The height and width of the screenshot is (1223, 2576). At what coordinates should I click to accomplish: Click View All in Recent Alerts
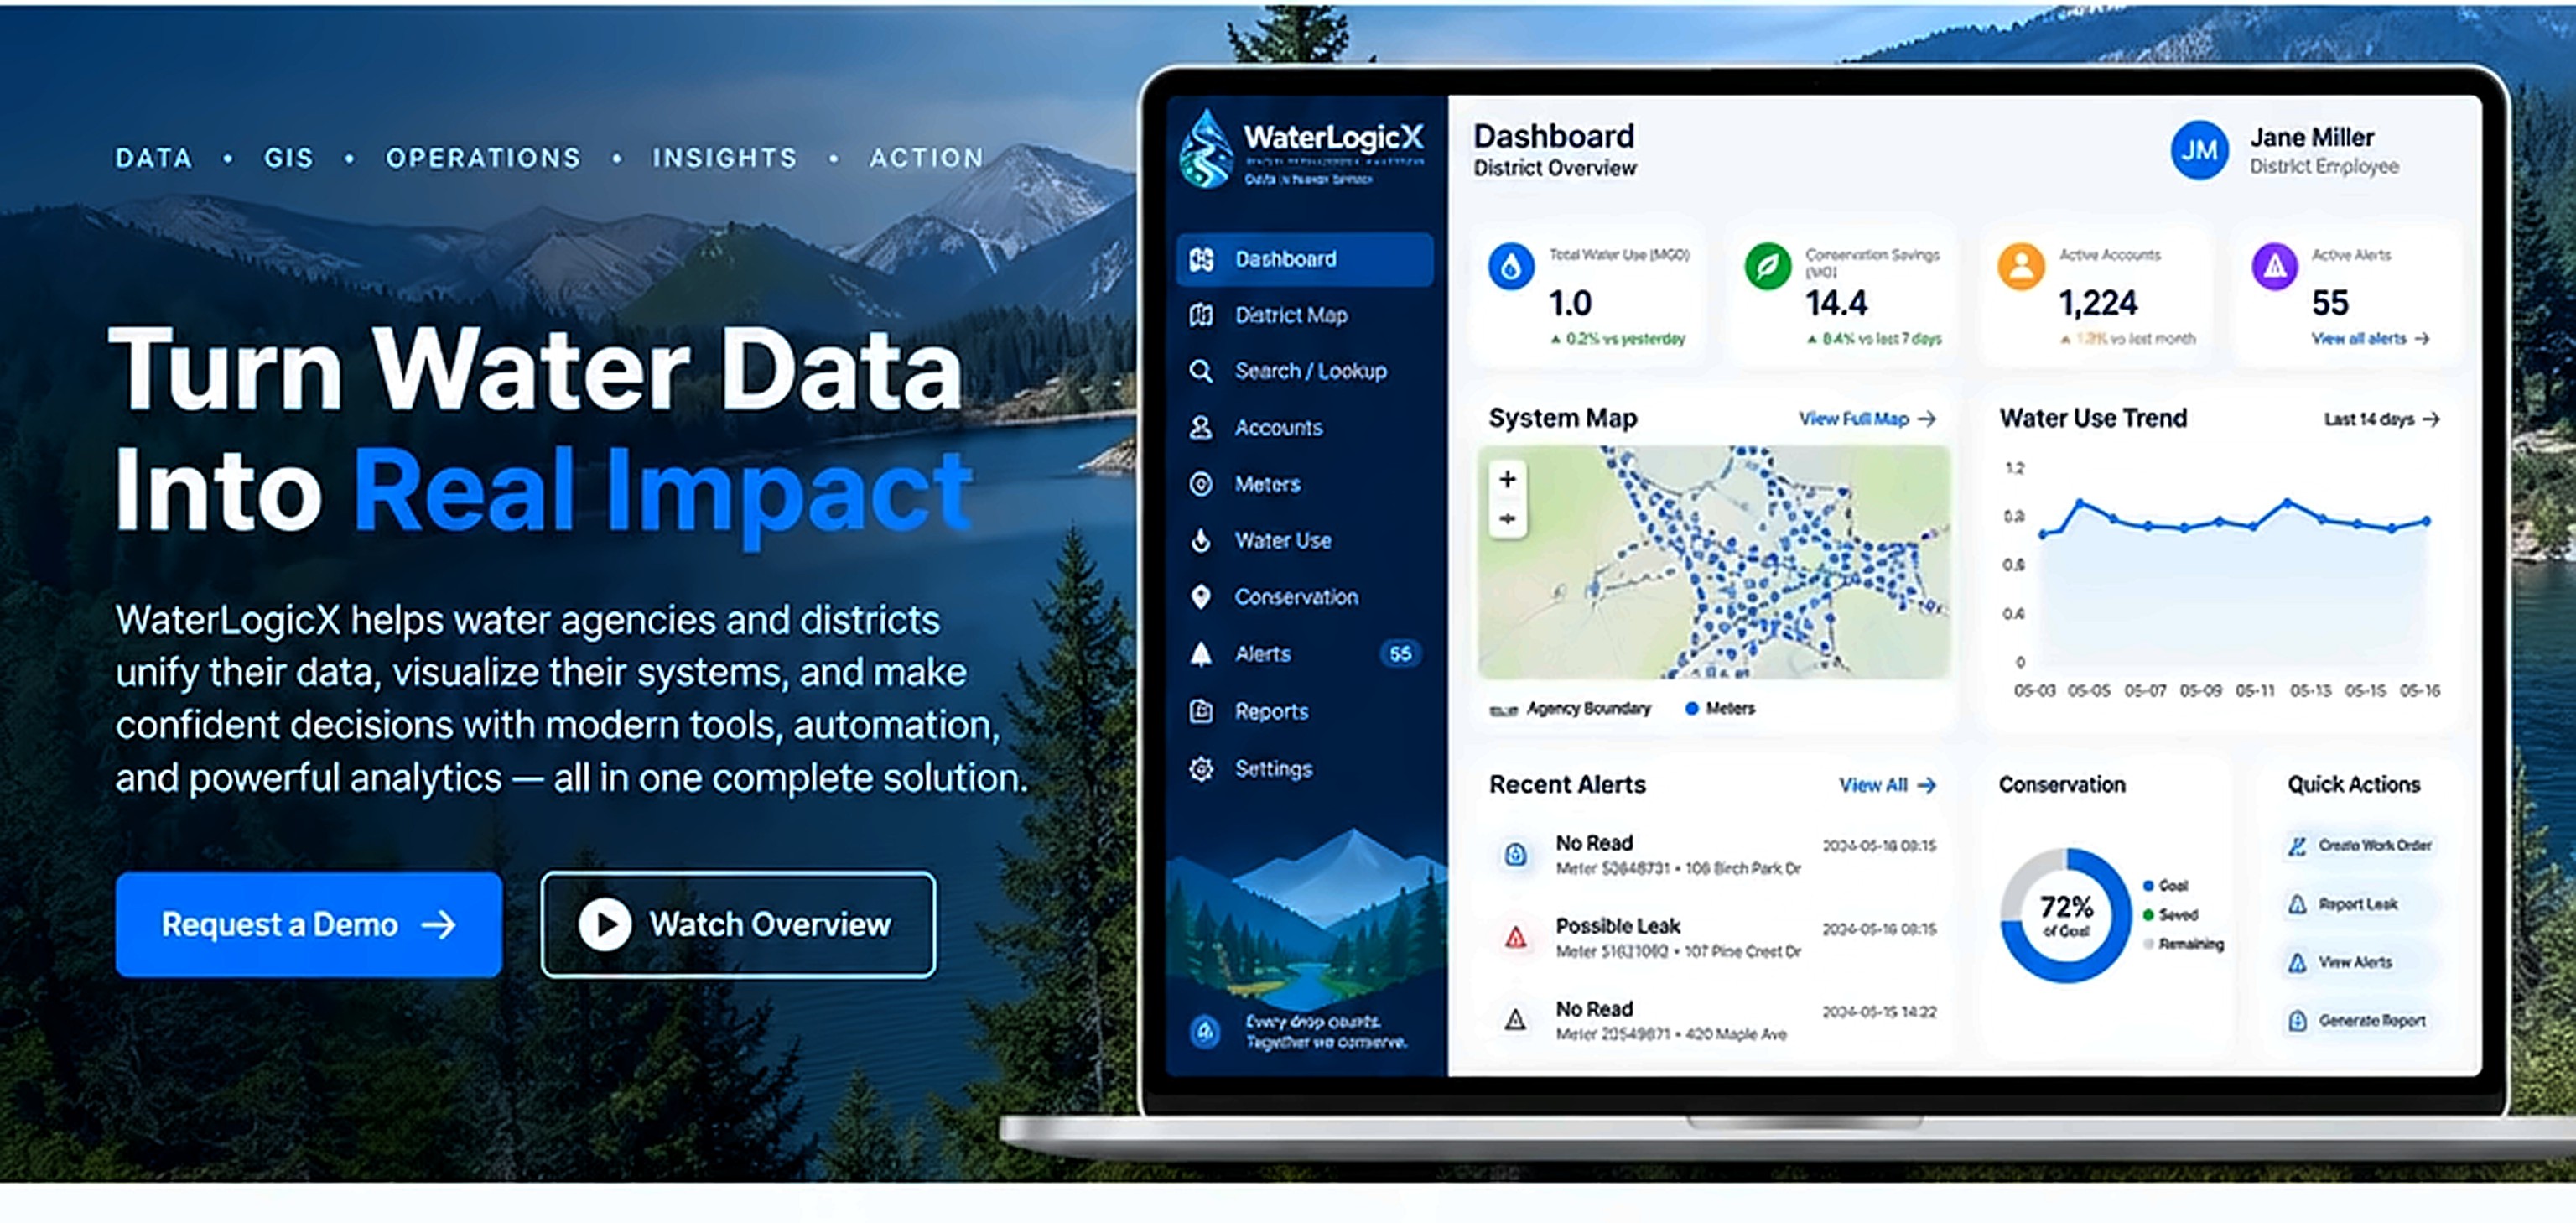point(1888,785)
